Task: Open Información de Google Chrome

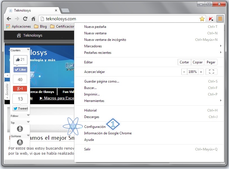Action: (x=149, y=133)
